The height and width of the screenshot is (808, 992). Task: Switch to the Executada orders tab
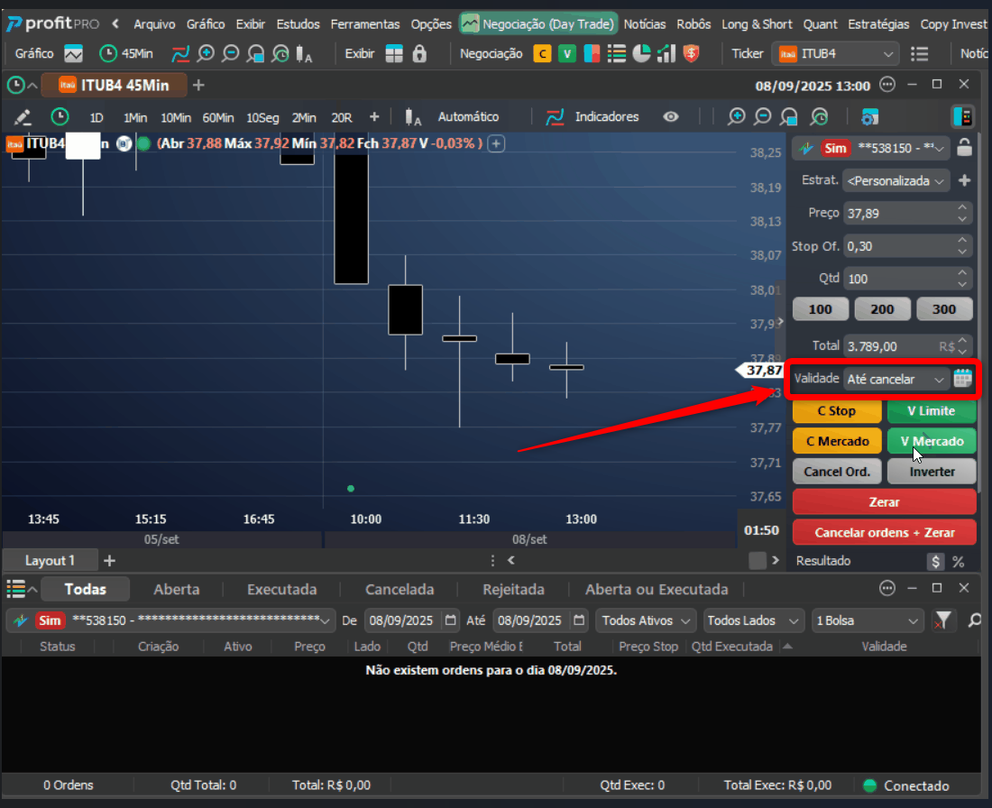[281, 590]
